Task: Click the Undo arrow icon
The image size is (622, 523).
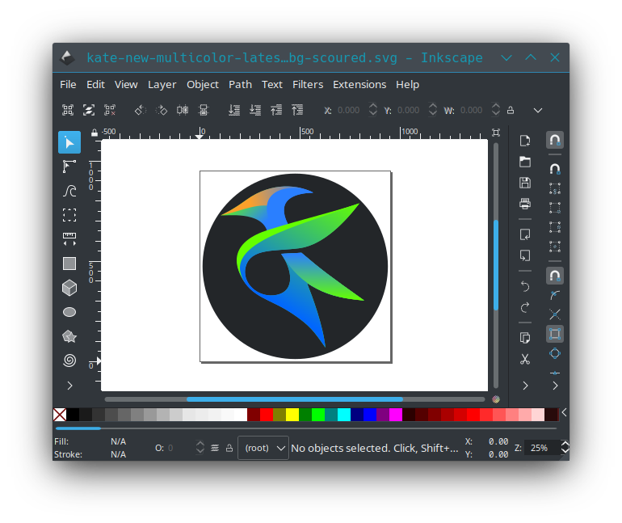Action: [x=525, y=286]
